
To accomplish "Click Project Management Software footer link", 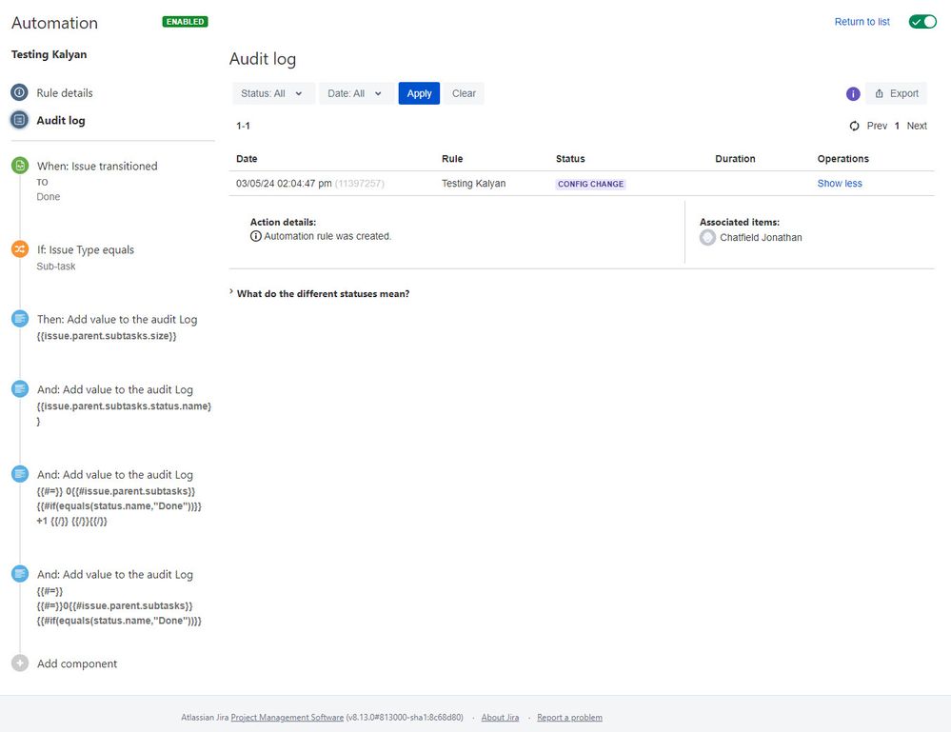I will click(x=287, y=718).
